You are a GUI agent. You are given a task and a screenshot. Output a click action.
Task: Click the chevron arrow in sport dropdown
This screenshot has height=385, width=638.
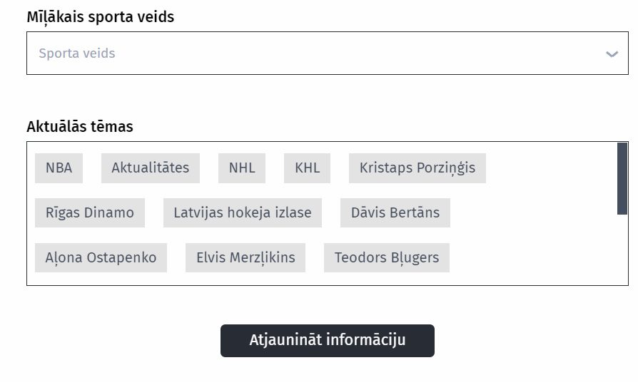click(x=612, y=54)
